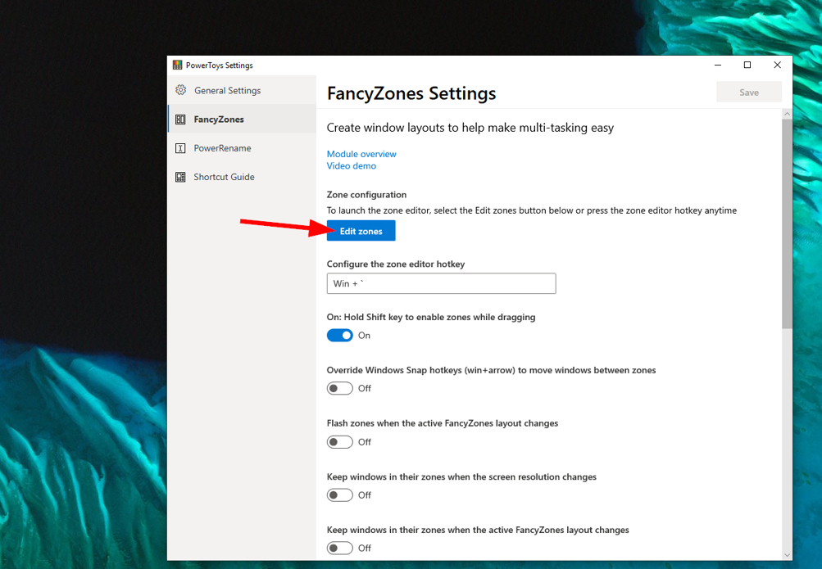Toggle keep windows when layout changes
The width and height of the screenshot is (822, 569).
(340, 549)
